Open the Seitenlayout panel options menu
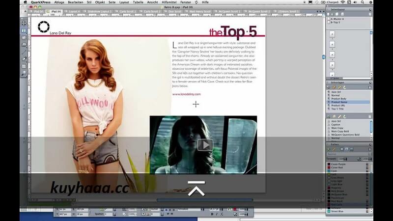393x221 pixels. click(x=370, y=9)
